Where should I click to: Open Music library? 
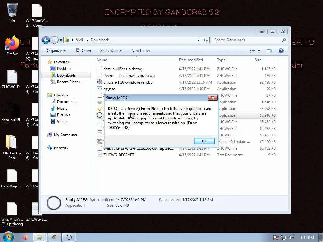point(62,108)
